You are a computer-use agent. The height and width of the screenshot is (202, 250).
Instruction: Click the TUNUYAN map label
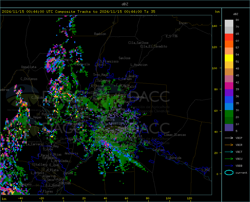(x=64, y=183)
